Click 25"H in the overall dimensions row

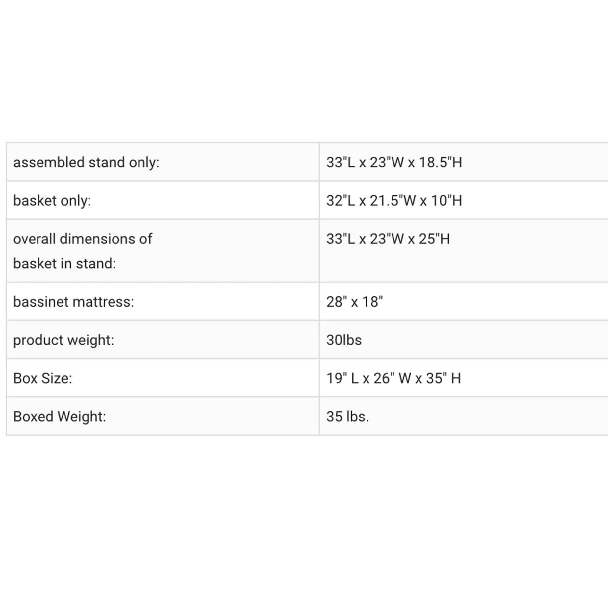point(434,239)
